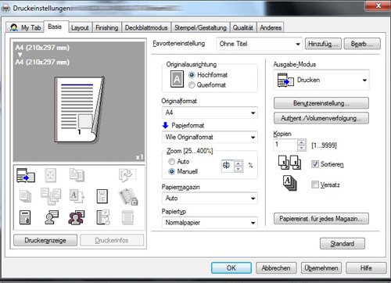Click the greyed banner paper roll icon
Screen dimensions: 391x283
(127, 217)
